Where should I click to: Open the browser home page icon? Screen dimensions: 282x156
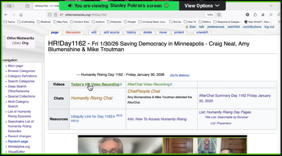pyautogui.click(x=21, y=15)
